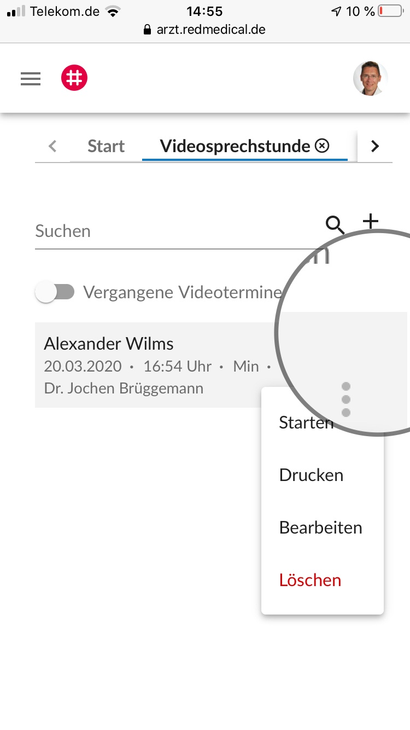The image size is (410, 730).
Task: Toggle Vergangene Videotermine switch
Action: tap(55, 292)
